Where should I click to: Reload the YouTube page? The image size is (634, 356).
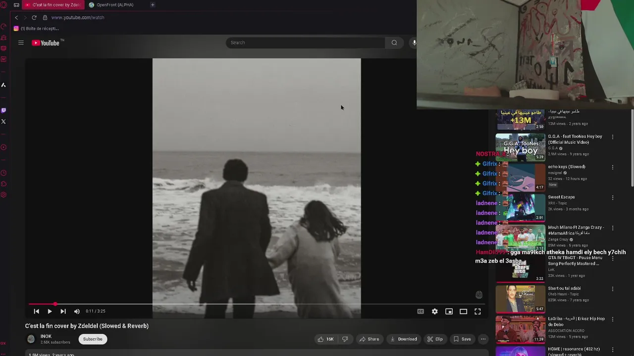click(x=34, y=17)
